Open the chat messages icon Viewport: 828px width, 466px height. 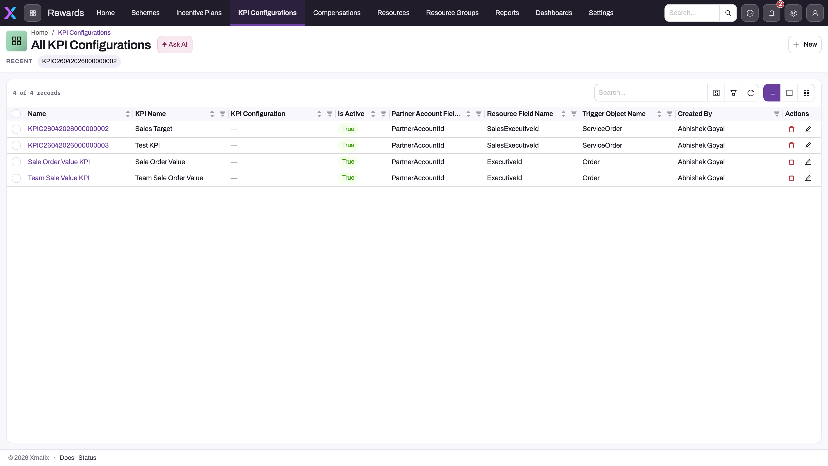click(x=750, y=13)
